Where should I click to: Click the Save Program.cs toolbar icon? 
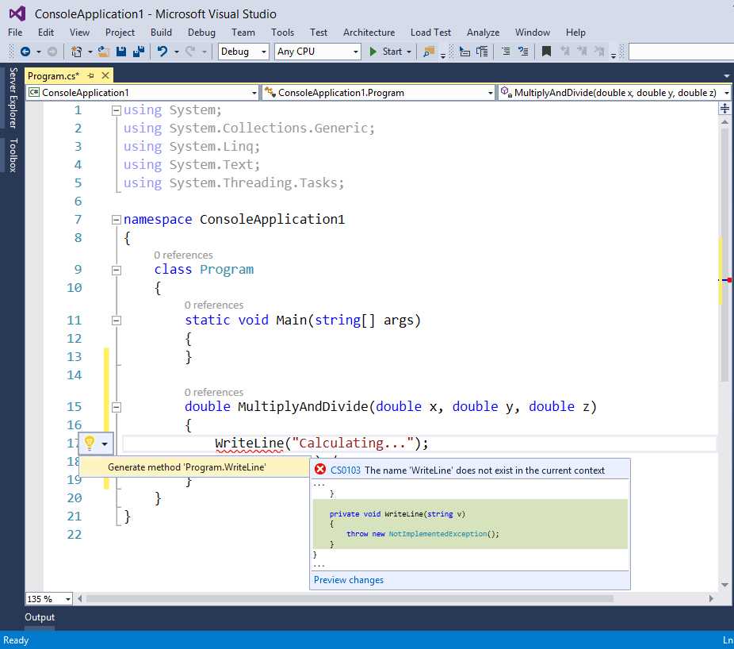(122, 52)
